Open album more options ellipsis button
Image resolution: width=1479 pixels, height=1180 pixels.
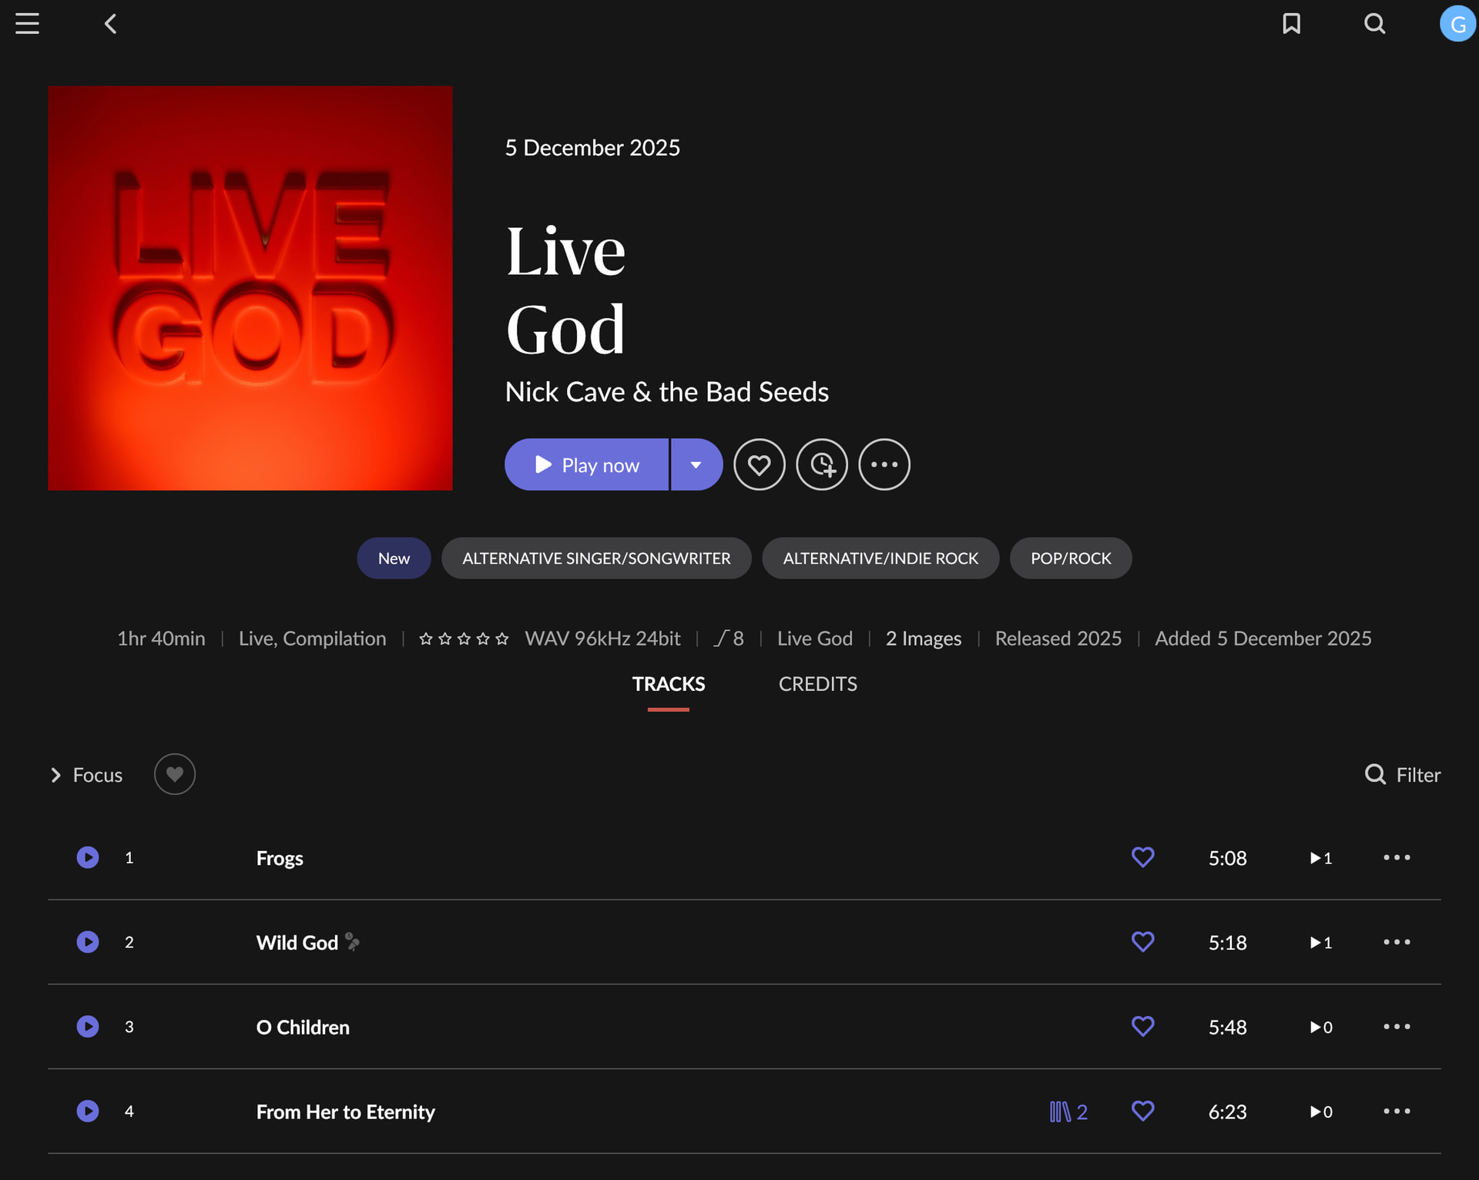pyautogui.click(x=884, y=464)
